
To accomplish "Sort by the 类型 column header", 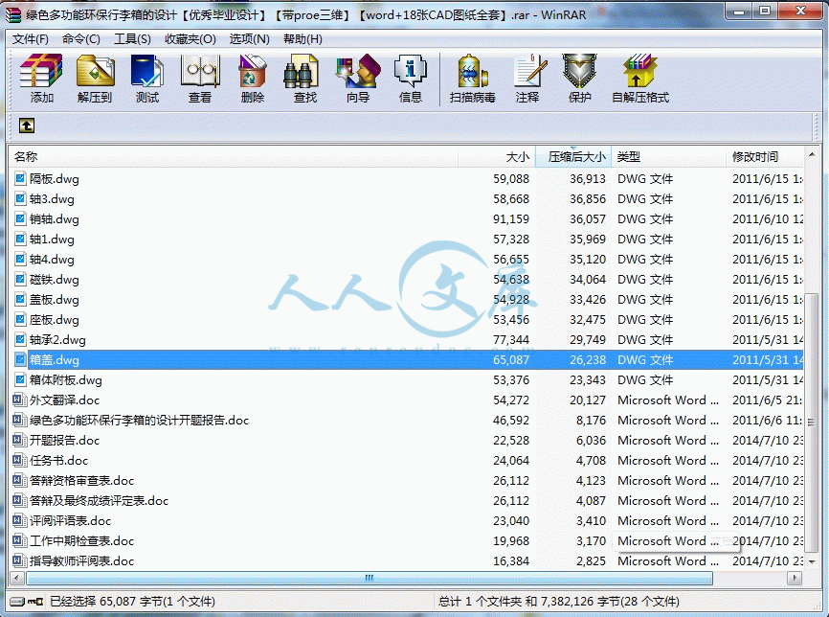I will 669,156.
